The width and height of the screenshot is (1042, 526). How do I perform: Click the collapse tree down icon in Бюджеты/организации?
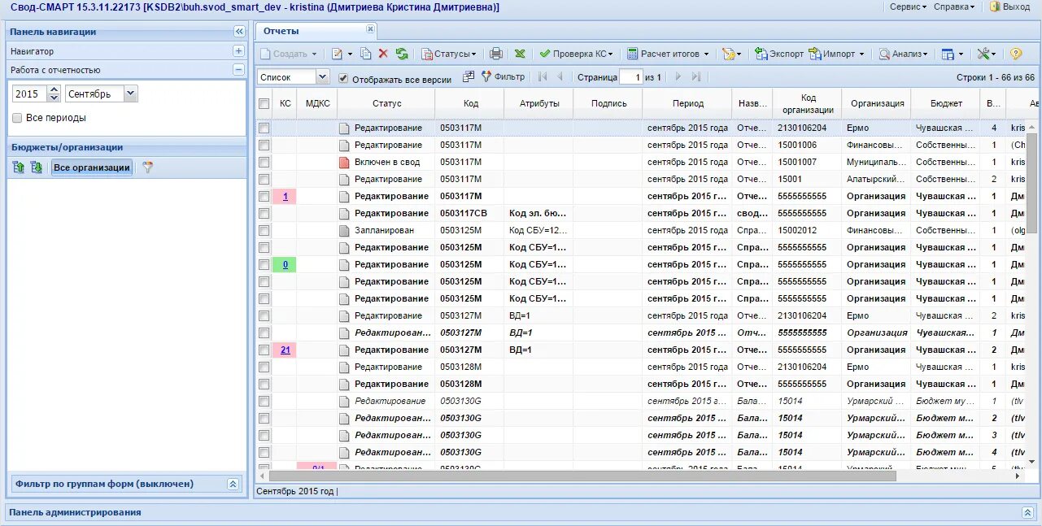(x=36, y=167)
